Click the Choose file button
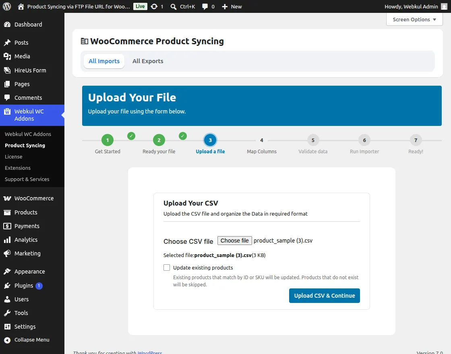The width and height of the screenshot is (451, 354). pos(235,241)
